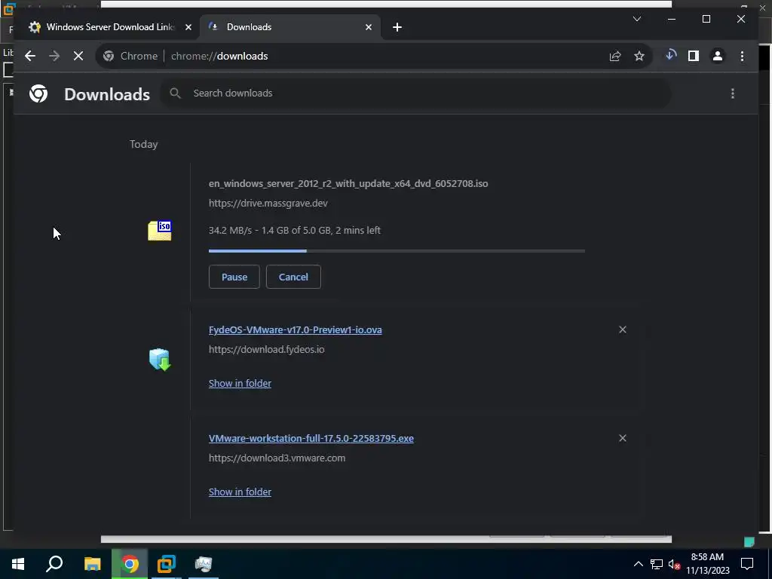Click the ISO filename text
Screen dimensions: 772x579
coord(348,184)
